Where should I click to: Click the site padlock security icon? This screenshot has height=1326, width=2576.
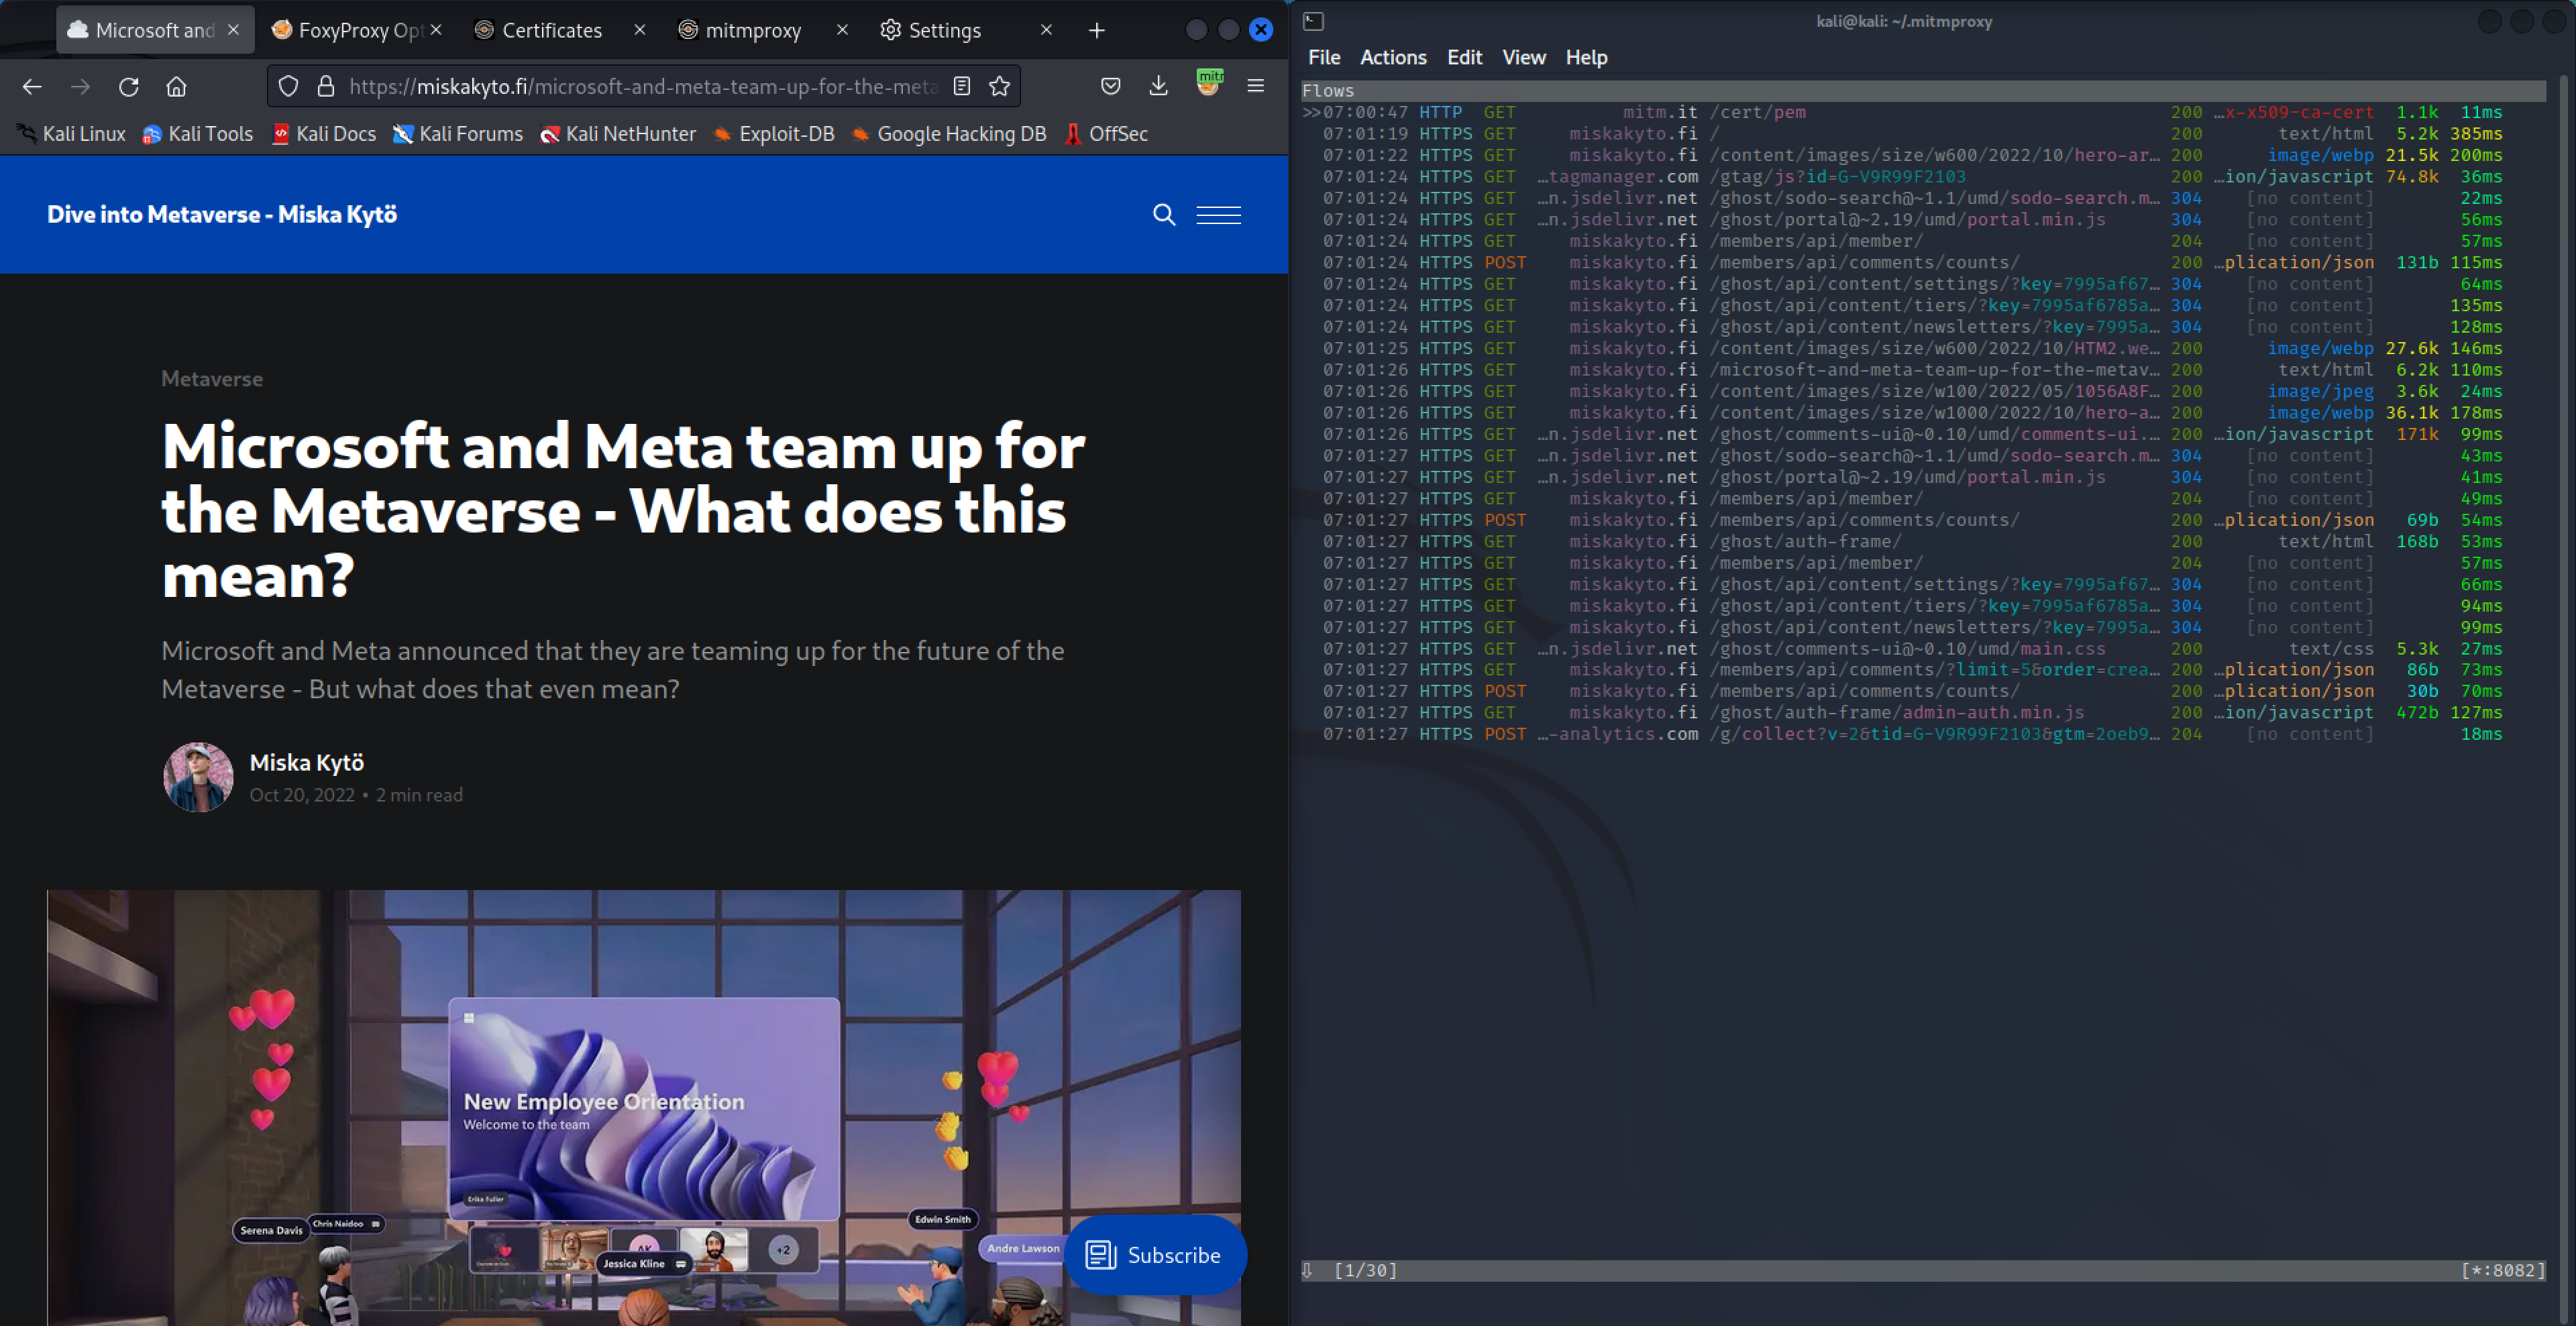325,87
